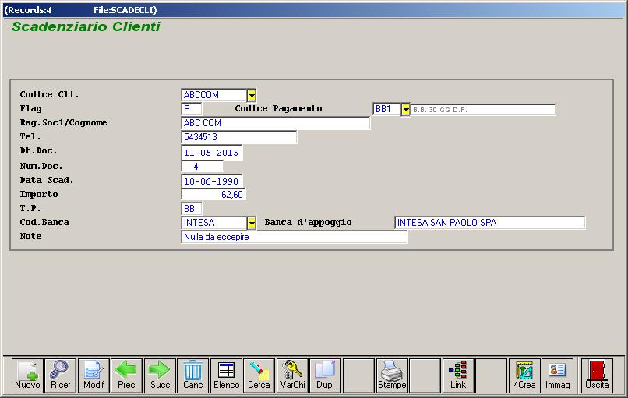
Task: Click the Scadenziario Clienti heading
Action: [86, 26]
